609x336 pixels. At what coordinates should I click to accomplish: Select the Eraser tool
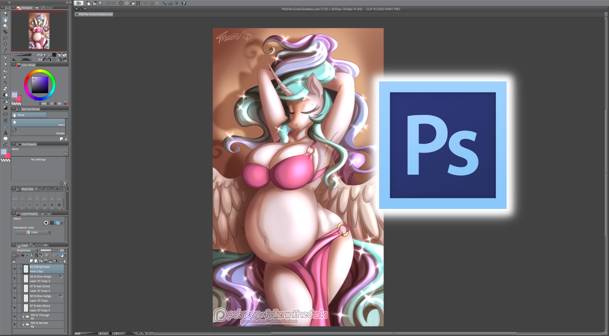click(x=5, y=88)
